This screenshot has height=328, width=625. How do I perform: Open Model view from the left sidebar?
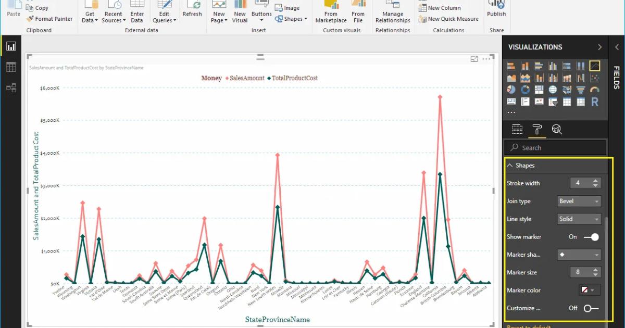[11, 87]
